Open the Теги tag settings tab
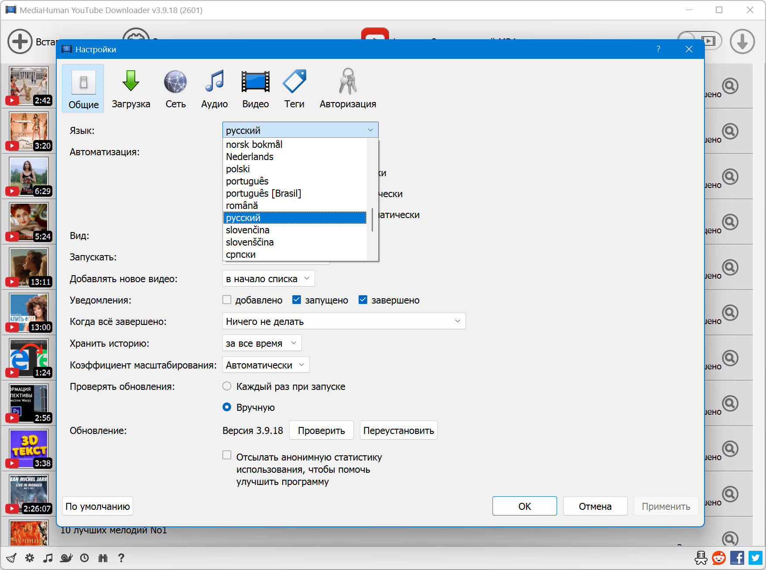This screenshot has width=766, height=570. tap(294, 89)
